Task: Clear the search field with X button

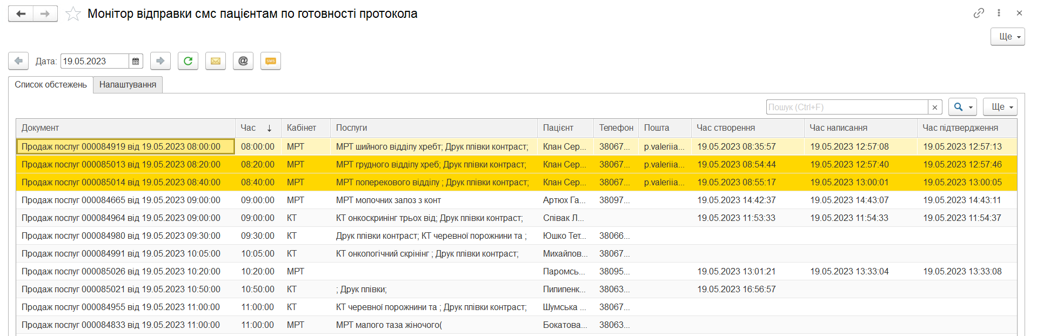Action: 935,107
